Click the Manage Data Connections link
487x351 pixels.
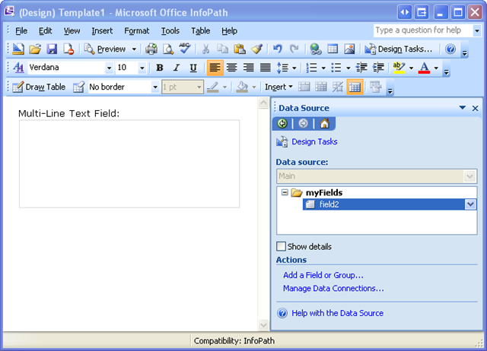(333, 289)
